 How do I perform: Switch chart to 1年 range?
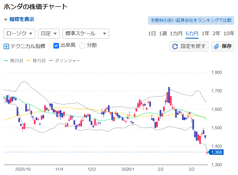tap(205, 33)
